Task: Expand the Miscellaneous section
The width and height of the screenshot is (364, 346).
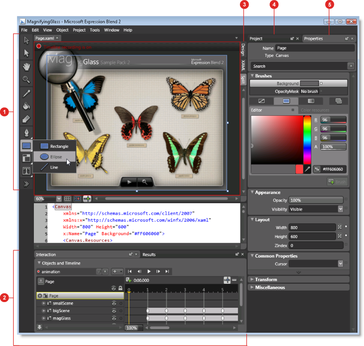Action: pos(252,287)
